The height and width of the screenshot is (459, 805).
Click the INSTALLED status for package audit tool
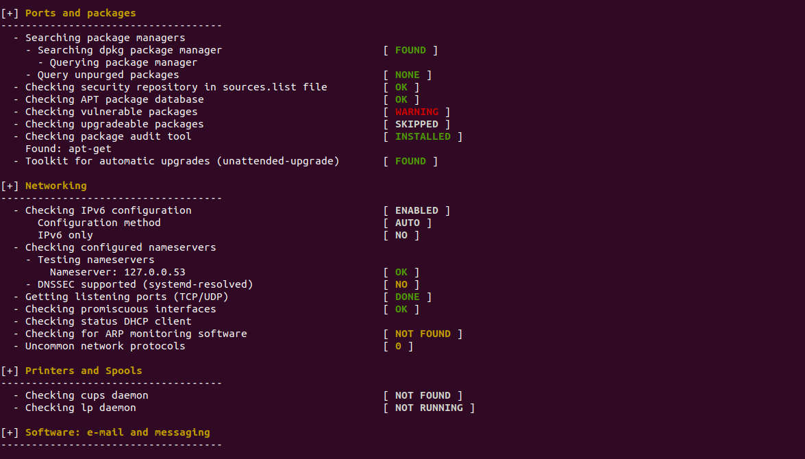(x=423, y=136)
